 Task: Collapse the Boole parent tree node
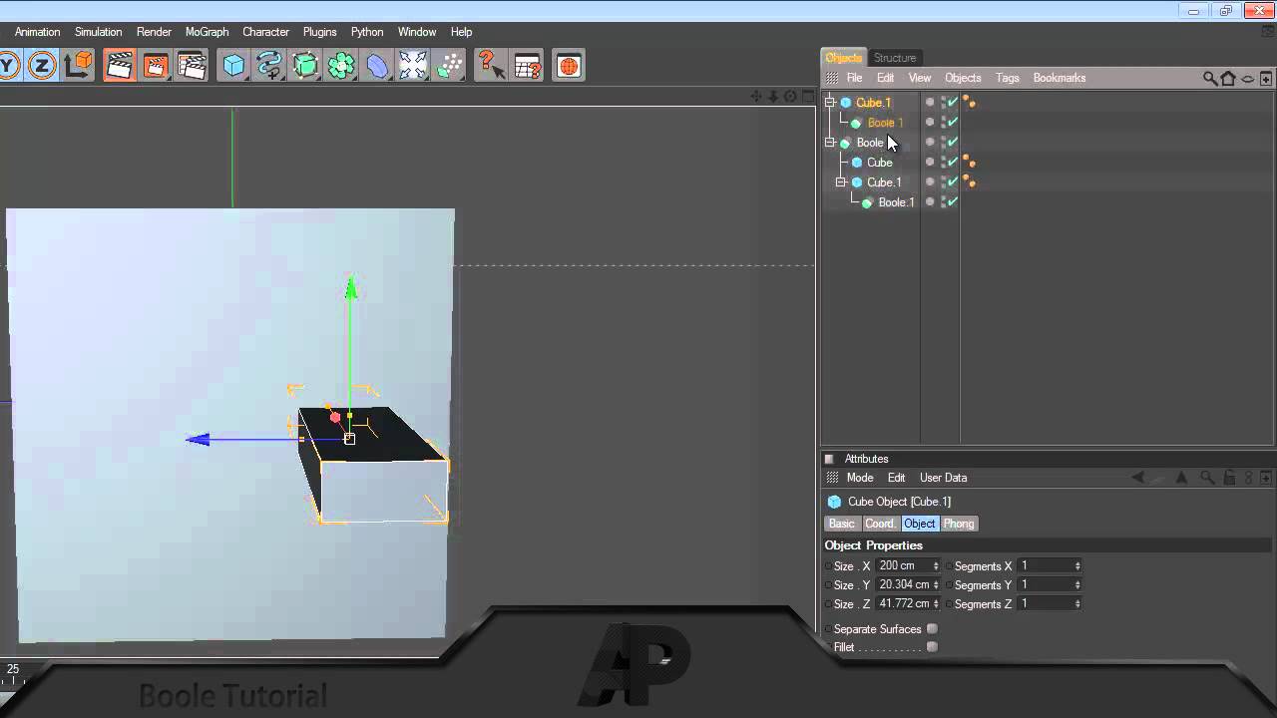(x=830, y=142)
